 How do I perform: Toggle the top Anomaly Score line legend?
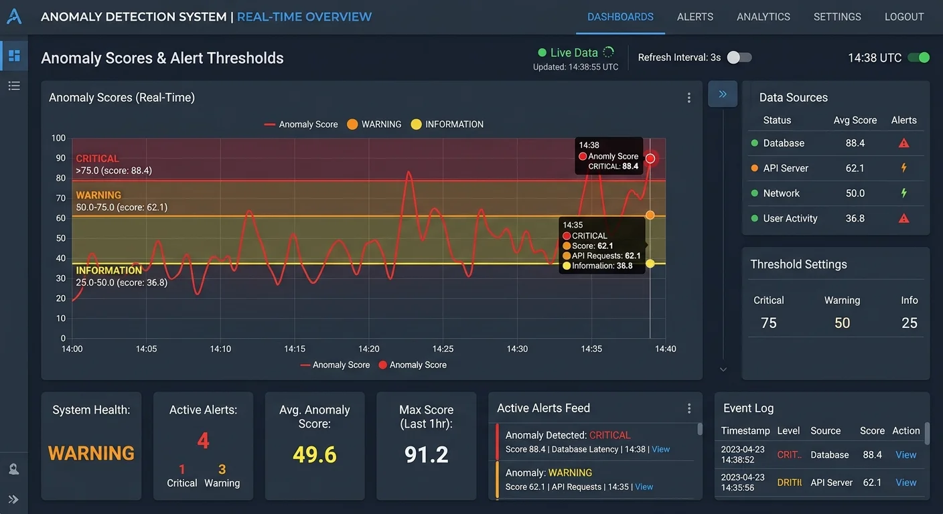[301, 124]
